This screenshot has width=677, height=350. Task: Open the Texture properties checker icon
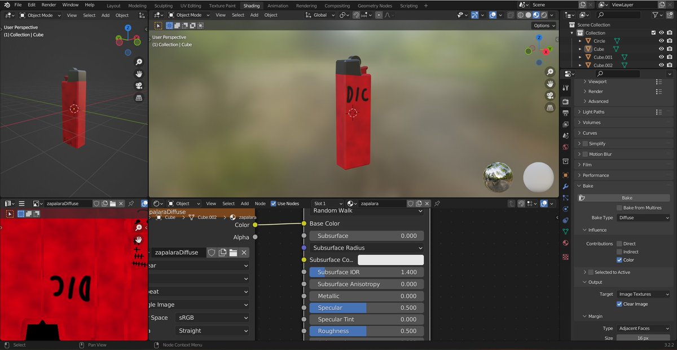pos(565,256)
